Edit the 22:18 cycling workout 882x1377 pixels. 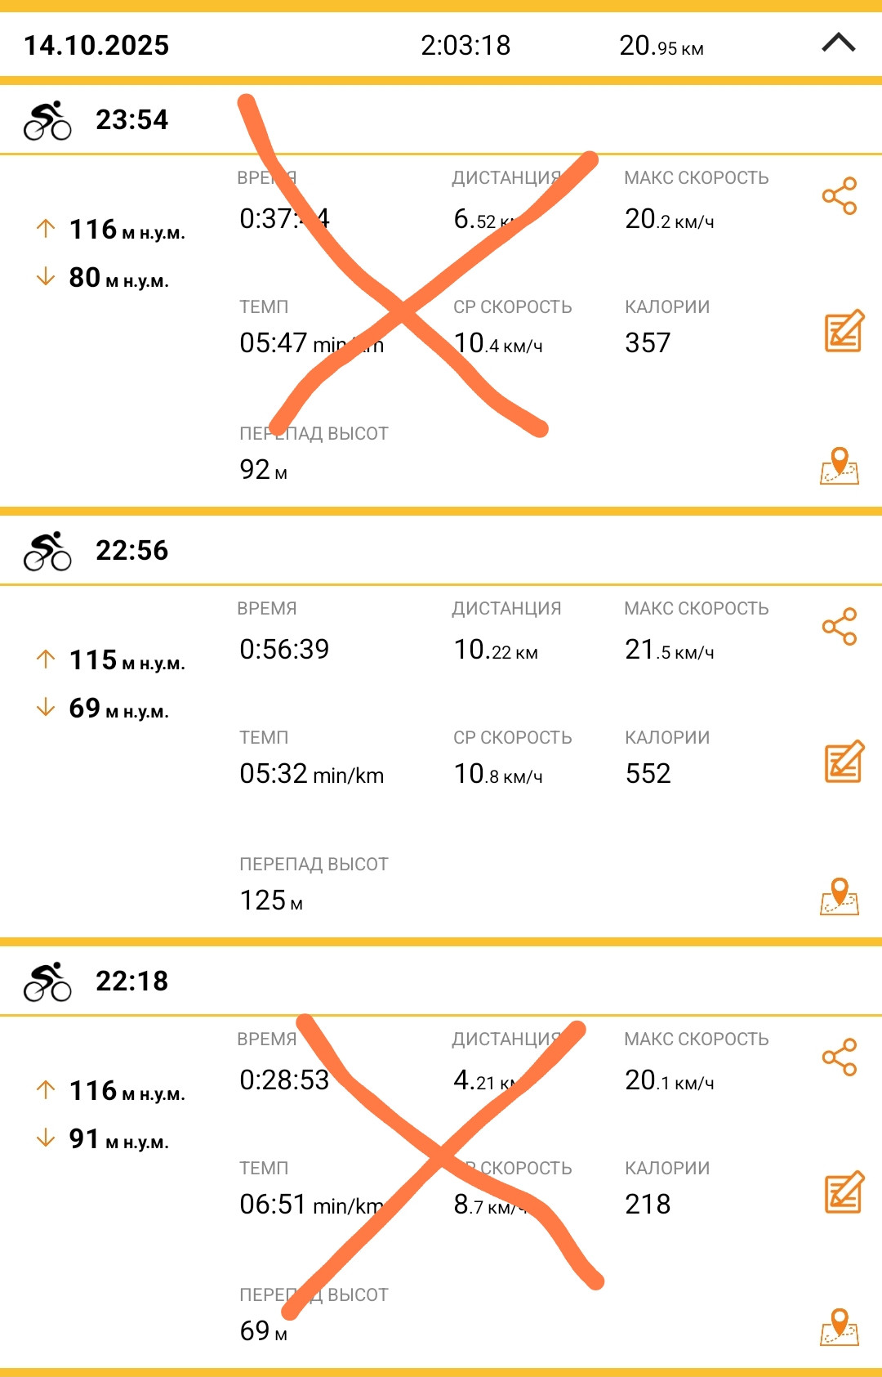click(844, 1192)
